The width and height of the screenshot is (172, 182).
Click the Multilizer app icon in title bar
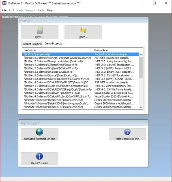pos(4,3)
